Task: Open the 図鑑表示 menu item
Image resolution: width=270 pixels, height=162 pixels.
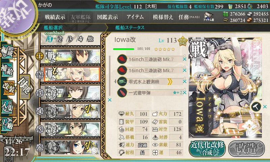Action: (x=107, y=17)
